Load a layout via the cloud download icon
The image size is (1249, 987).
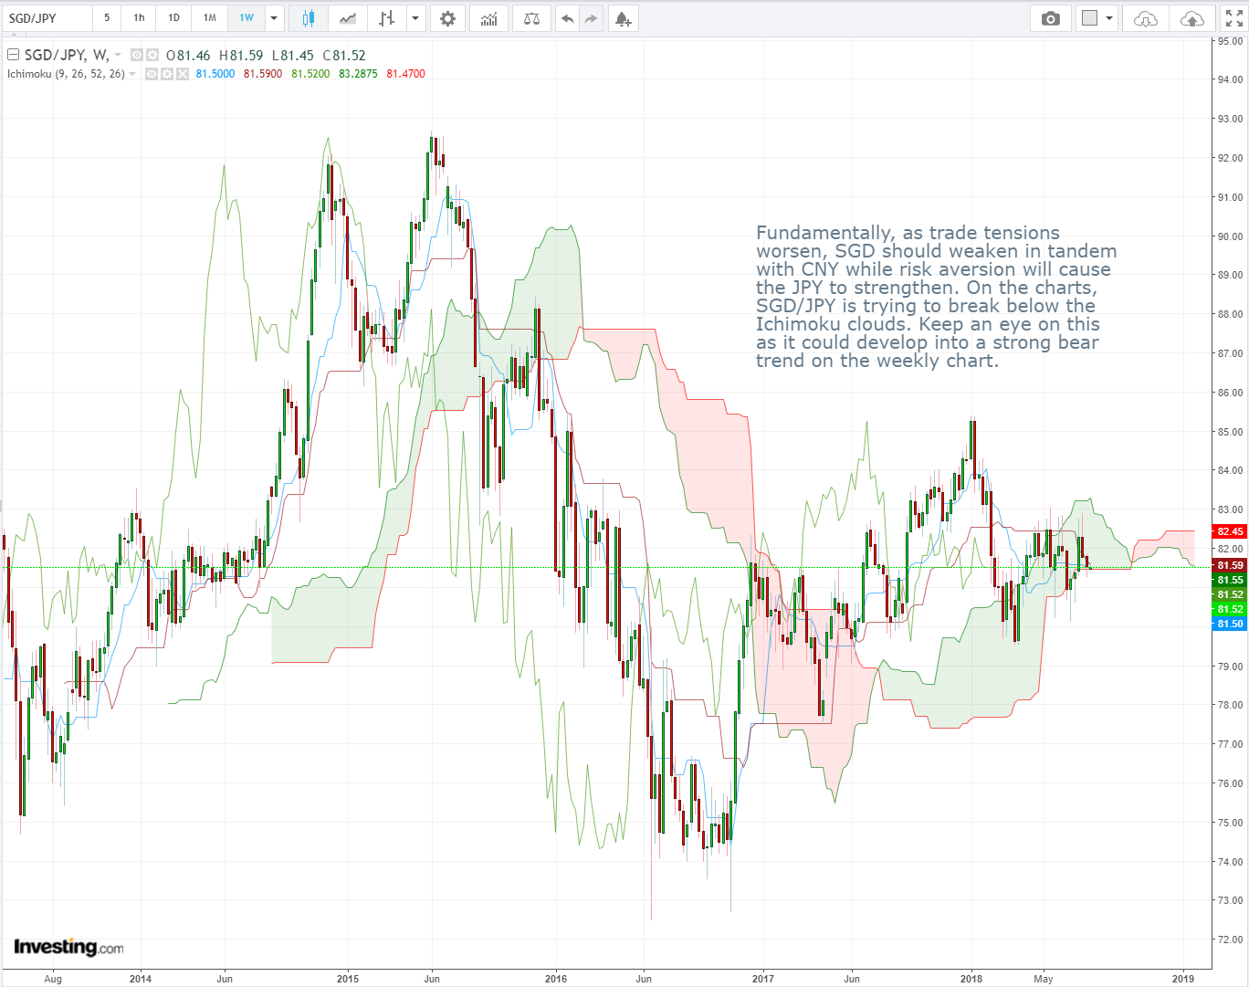click(1145, 18)
